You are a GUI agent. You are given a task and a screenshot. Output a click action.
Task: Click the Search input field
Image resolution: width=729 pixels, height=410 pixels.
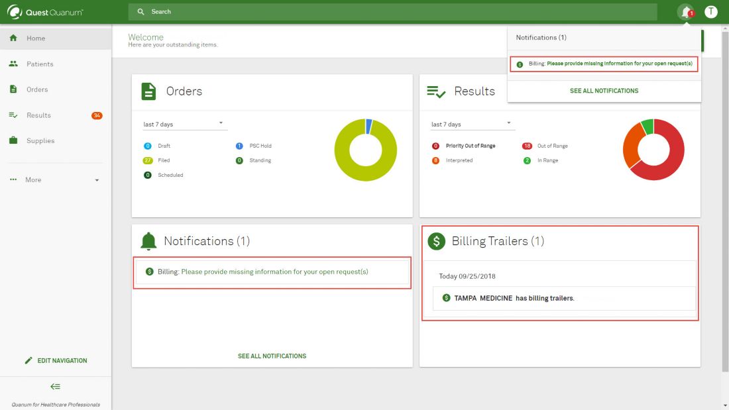[398, 12]
